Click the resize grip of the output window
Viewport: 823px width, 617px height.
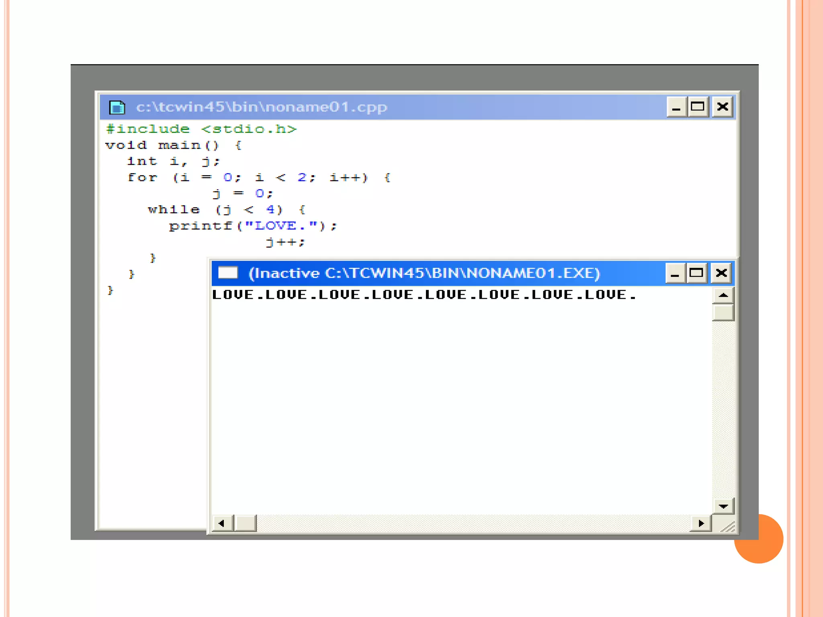[x=728, y=526]
